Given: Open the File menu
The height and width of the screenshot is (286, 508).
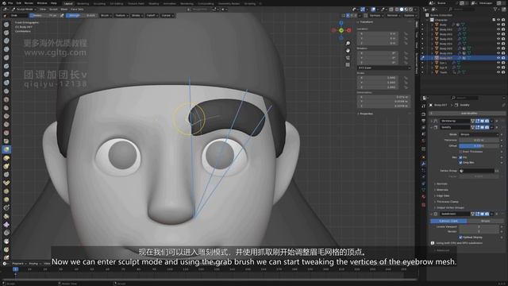Looking at the screenshot, I should click(10, 3).
